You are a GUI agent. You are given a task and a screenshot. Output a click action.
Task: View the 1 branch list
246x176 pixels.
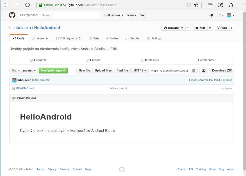(94, 60)
